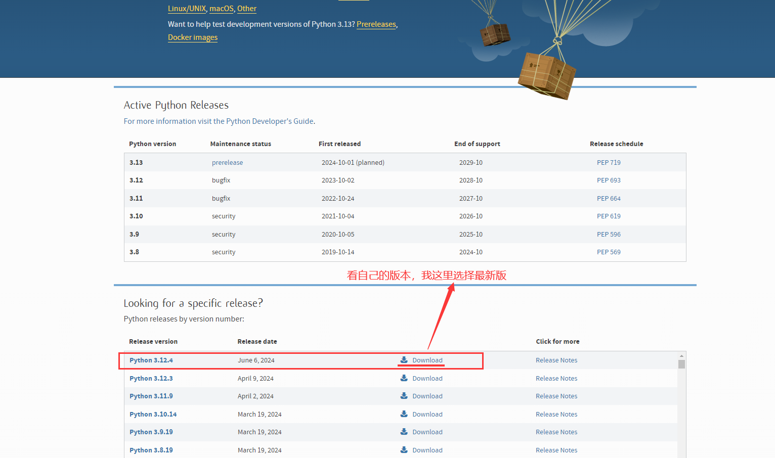The height and width of the screenshot is (458, 775).
Task: Open PEP 664 release schedule
Action: (609, 198)
